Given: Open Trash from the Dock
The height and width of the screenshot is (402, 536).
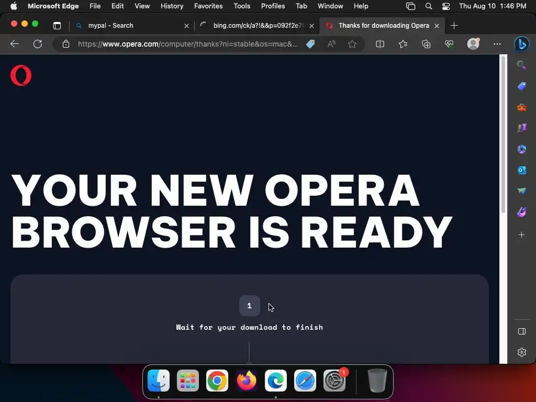Looking at the screenshot, I should pos(377,381).
